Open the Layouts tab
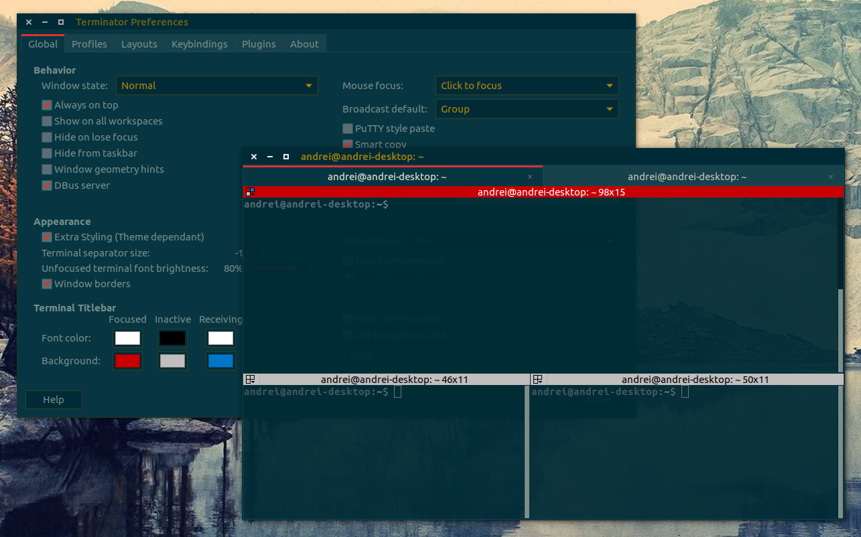This screenshot has height=537, width=861. [139, 44]
